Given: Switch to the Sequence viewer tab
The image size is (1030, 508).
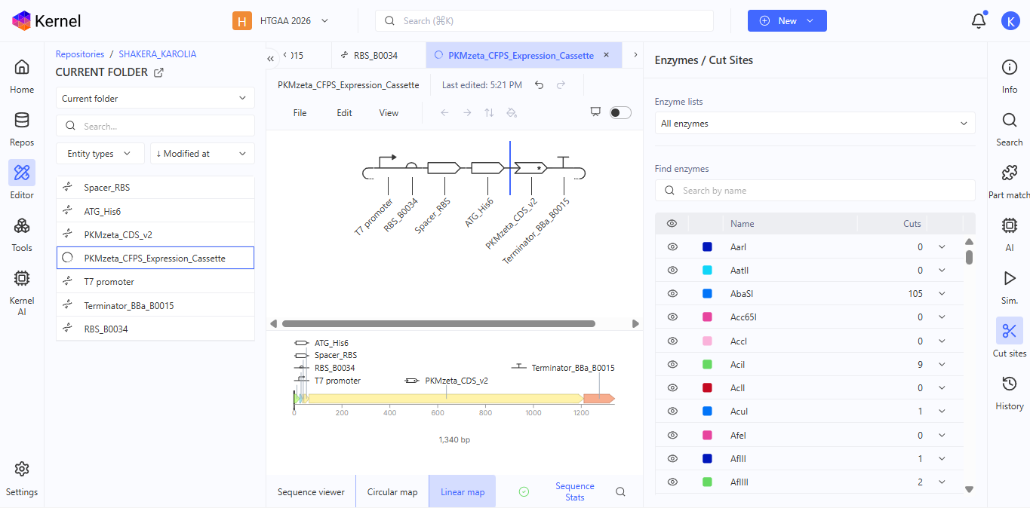Looking at the screenshot, I should 311,491.
